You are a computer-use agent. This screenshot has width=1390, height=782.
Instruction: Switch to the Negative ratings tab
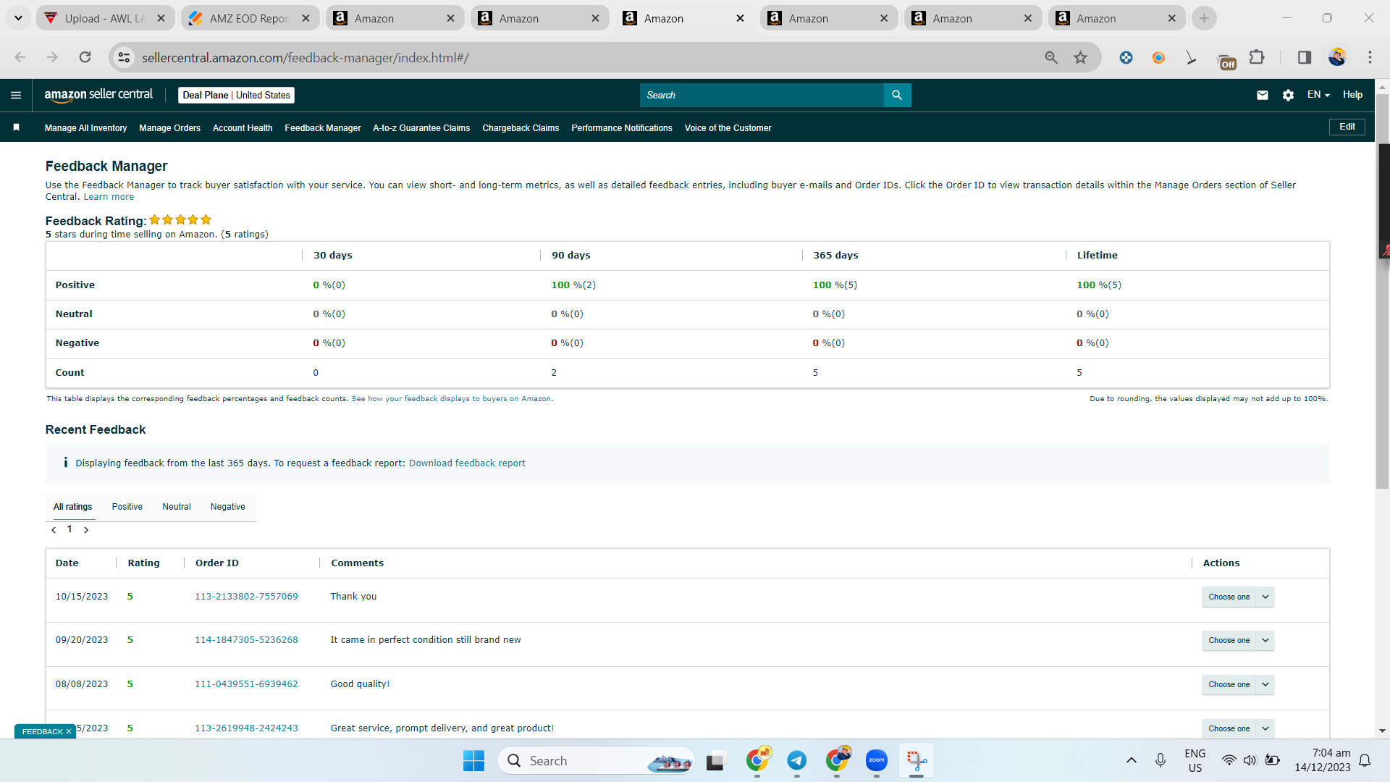tap(228, 507)
